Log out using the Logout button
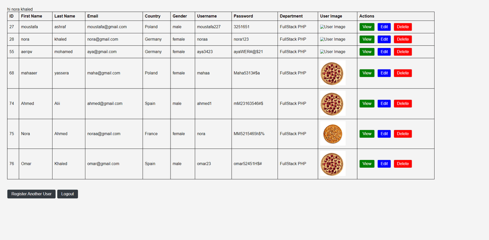The height and width of the screenshot is (240, 489). click(67, 194)
